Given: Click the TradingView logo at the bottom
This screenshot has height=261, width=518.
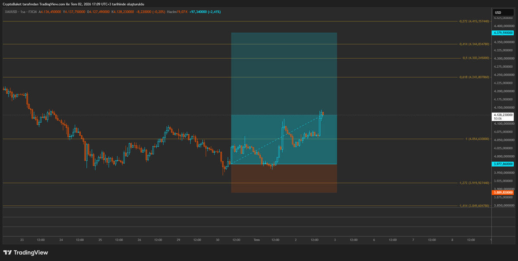Looking at the screenshot, I should click(25, 252).
